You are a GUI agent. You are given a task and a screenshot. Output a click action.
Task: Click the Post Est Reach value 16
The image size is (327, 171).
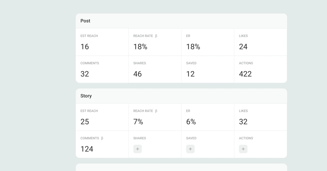[x=85, y=47]
